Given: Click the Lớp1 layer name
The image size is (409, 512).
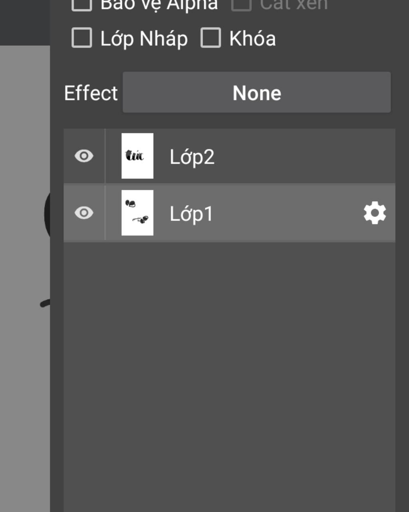Looking at the screenshot, I should (x=191, y=214).
